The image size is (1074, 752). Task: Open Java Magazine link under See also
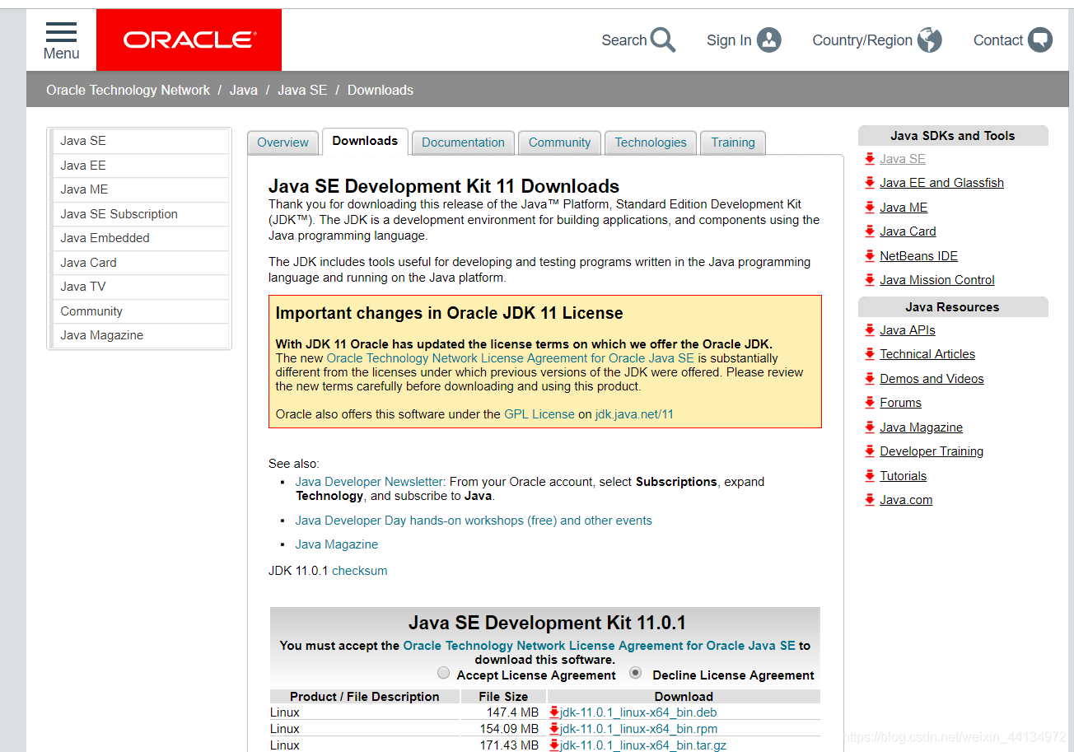click(337, 544)
